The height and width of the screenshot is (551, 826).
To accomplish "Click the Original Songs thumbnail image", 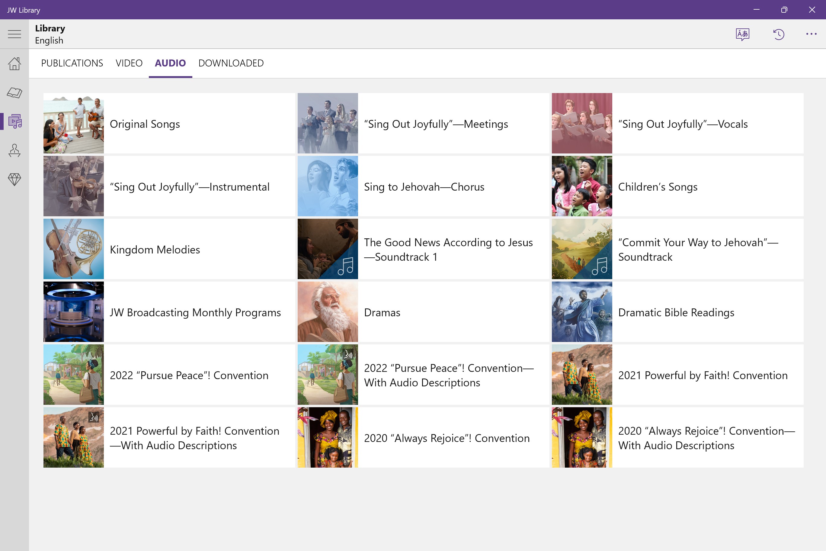I will (74, 123).
